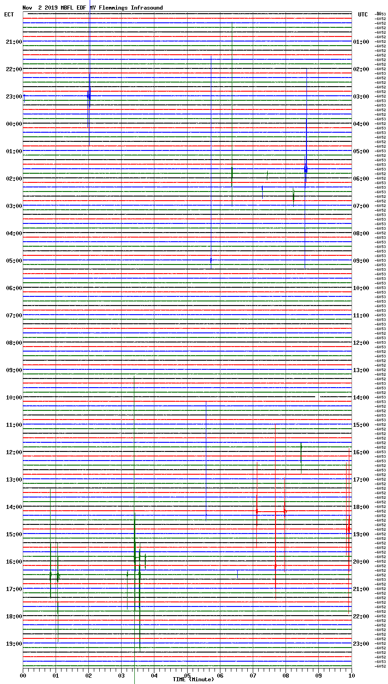Image resolution: width=388 pixels, height=684 pixels.
Task: Select the 17:00 ECT time label
Action: click(x=14, y=589)
